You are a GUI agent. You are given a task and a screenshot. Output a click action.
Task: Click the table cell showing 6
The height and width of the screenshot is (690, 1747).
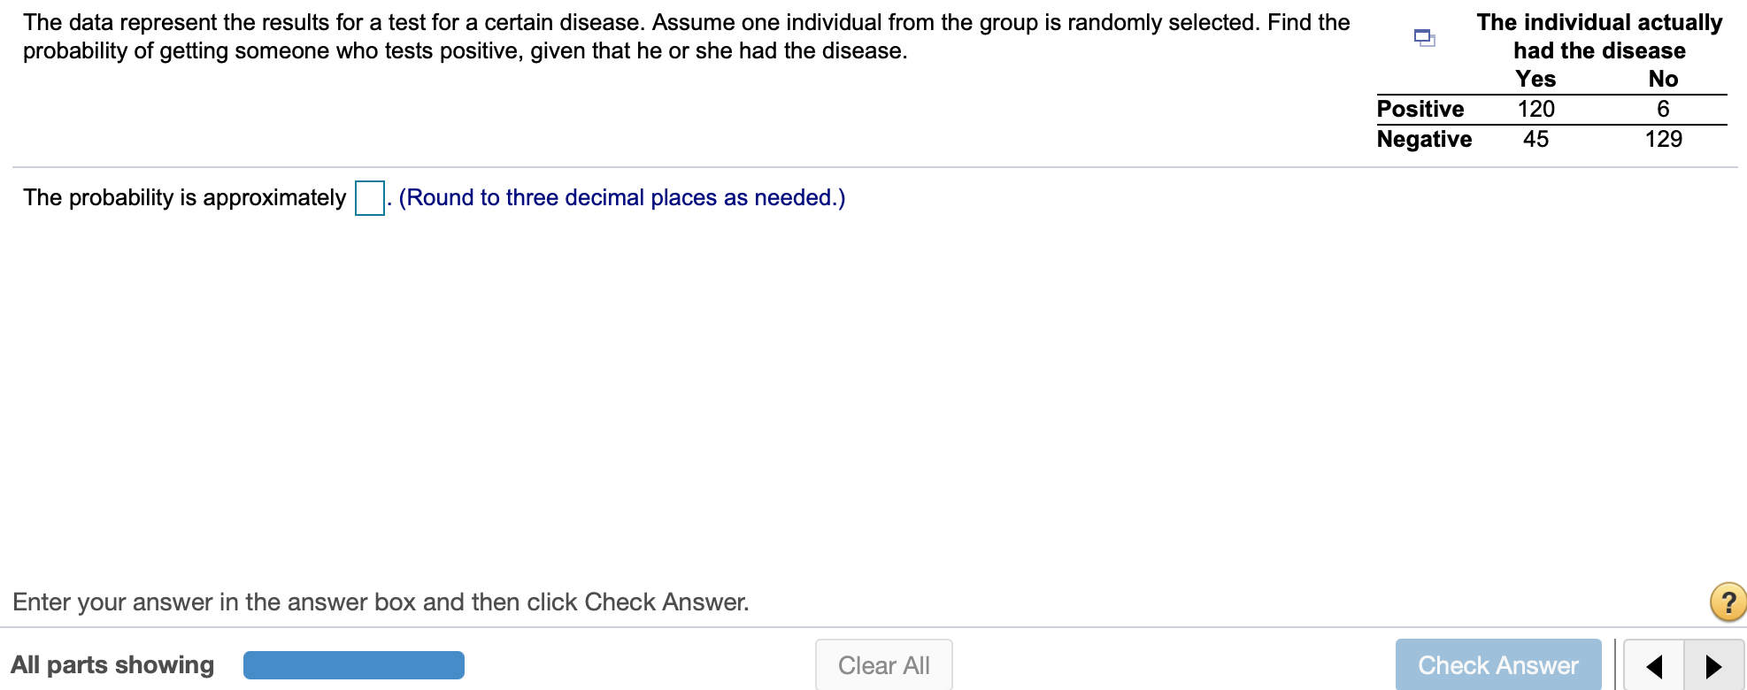[1663, 109]
